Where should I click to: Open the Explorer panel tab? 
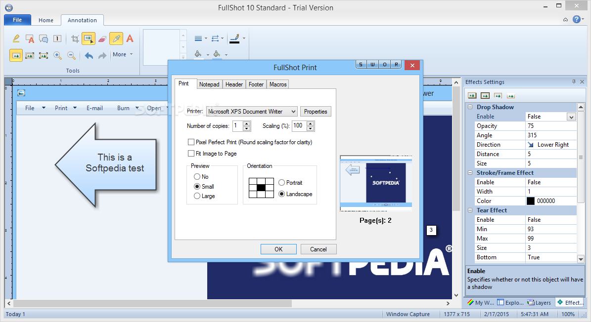[x=510, y=302]
